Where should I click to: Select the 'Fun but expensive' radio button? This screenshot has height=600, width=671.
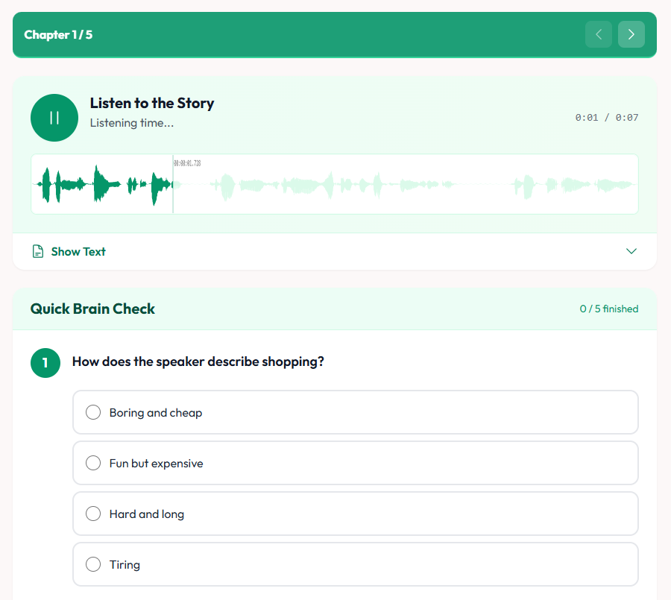pos(93,463)
